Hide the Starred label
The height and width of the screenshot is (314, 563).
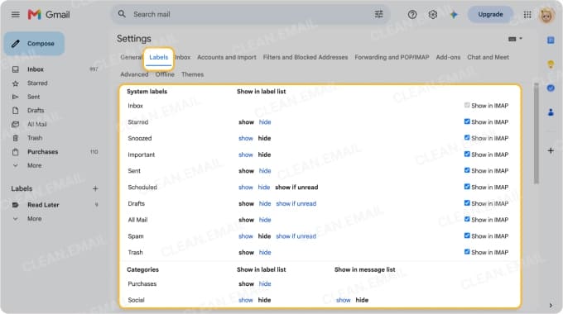pyautogui.click(x=265, y=122)
